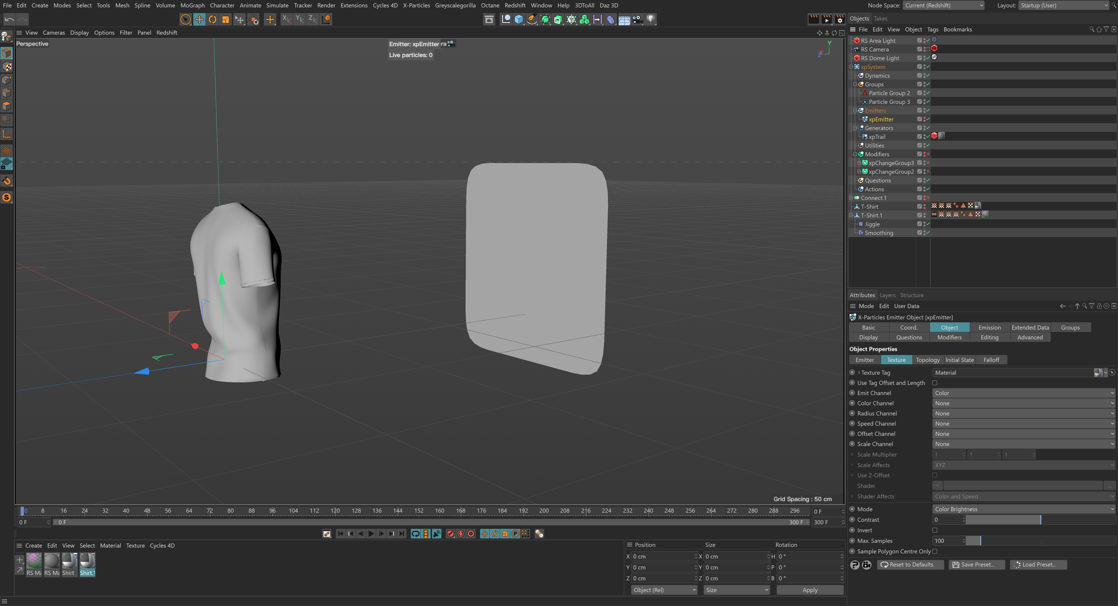Select the Polygons mode icon in left toolbar
Image resolution: width=1118 pixels, height=606 pixels.
pyautogui.click(x=6, y=106)
